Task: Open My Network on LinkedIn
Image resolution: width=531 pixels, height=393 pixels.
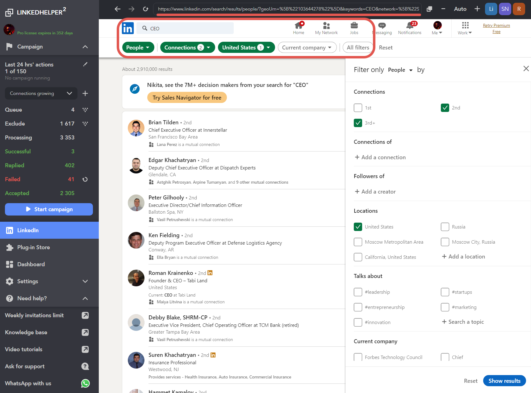Action: [326, 28]
